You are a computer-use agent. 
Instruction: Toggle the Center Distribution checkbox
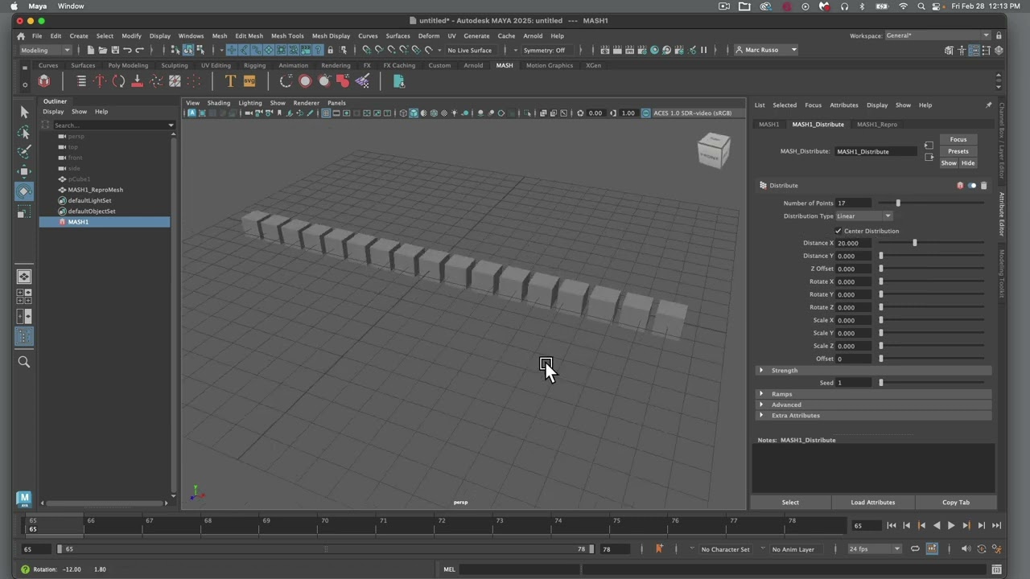tap(838, 231)
